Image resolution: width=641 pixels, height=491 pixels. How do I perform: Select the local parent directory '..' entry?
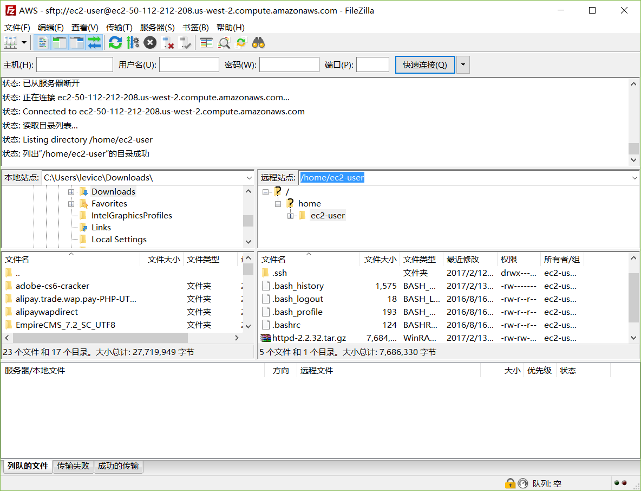tap(17, 273)
